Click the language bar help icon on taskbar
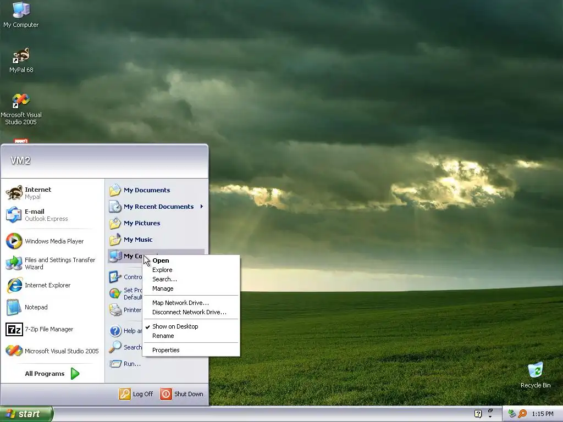 pyautogui.click(x=478, y=414)
